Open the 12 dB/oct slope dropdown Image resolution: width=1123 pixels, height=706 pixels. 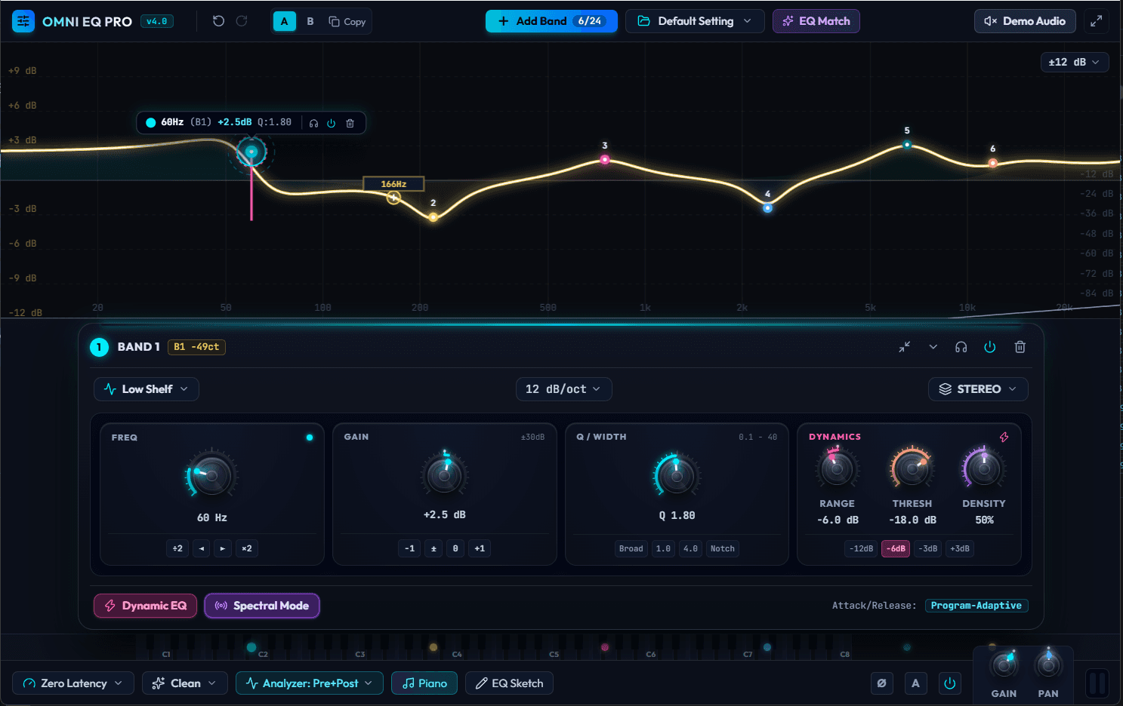(563, 389)
